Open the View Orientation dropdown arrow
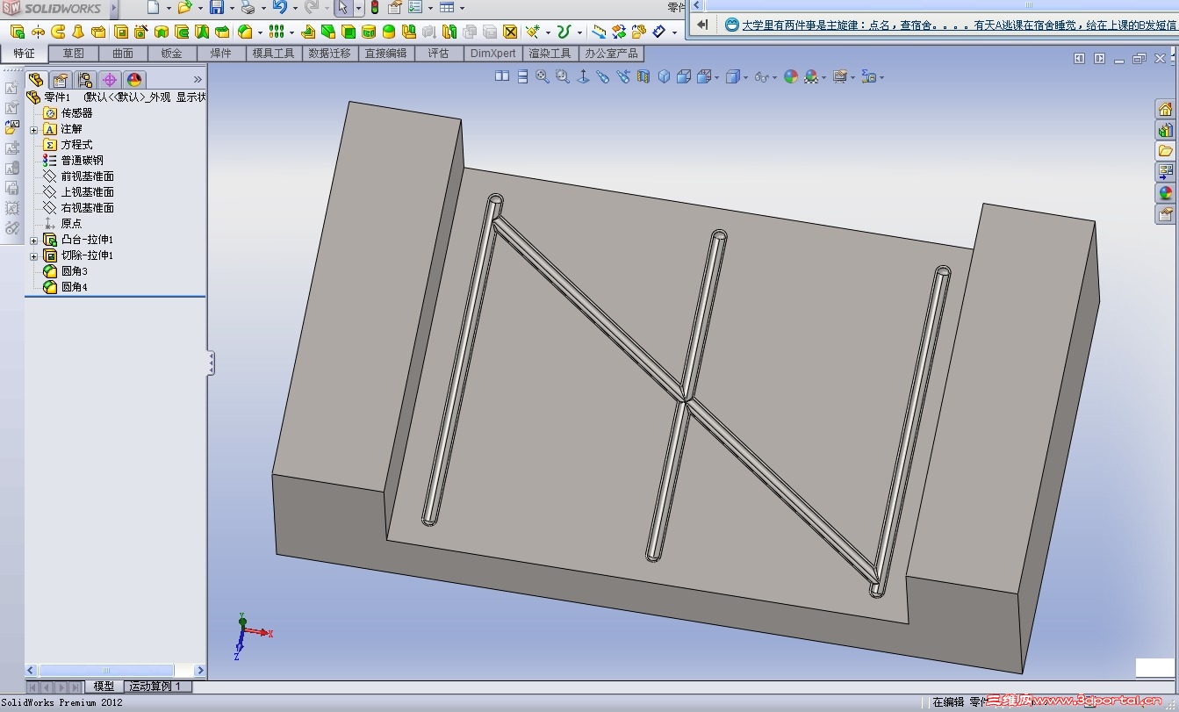Viewport: 1179px width, 712px height. (715, 77)
